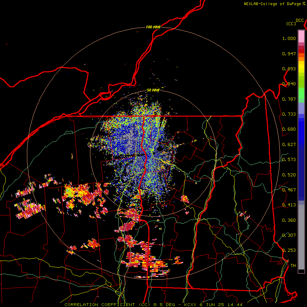Click the TH label on the scale
Image resolution: width=307 pixels, height=307 pixels.
tap(293, 266)
